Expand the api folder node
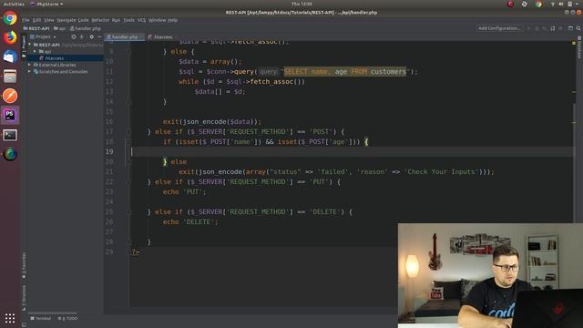This screenshot has width=583, height=328. tap(35, 52)
